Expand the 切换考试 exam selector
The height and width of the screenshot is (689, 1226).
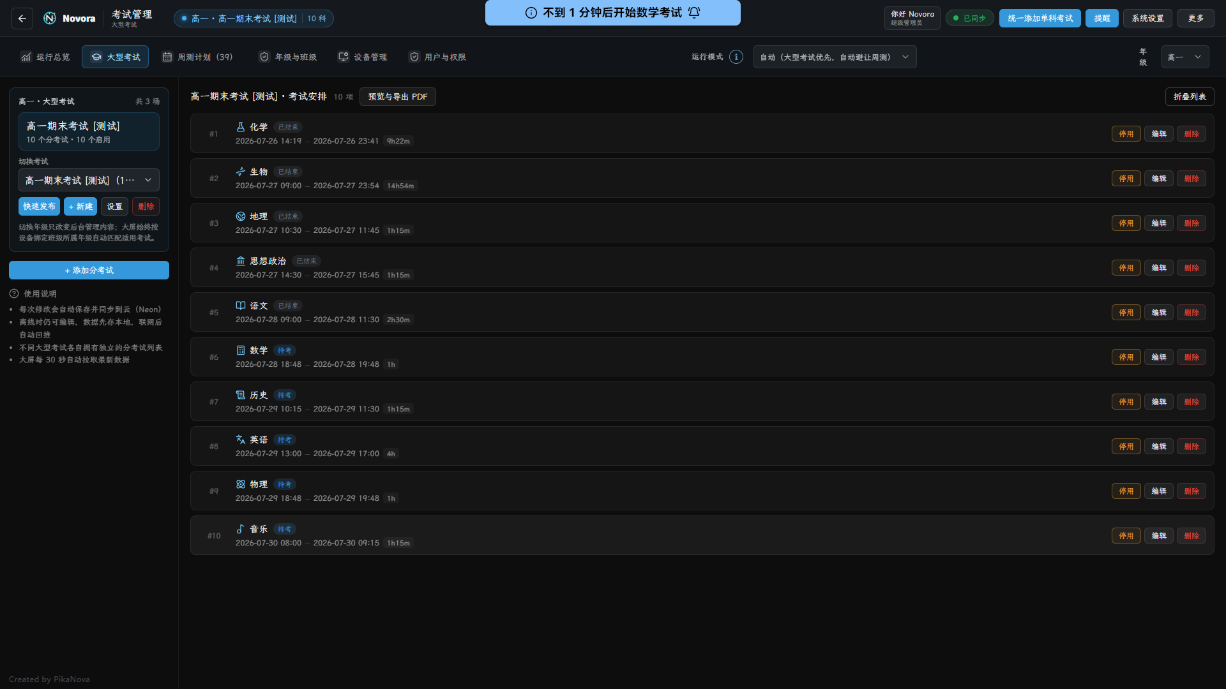[89, 180]
